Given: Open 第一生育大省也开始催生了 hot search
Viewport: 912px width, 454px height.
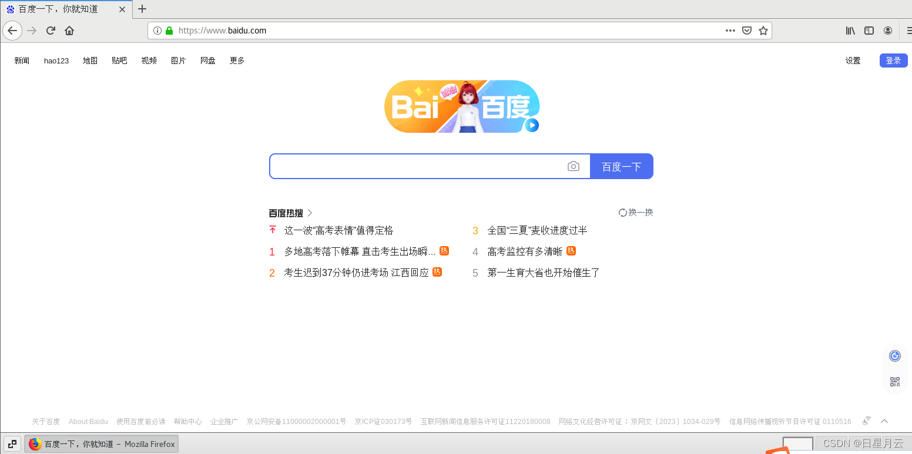Looking at the screenshot, I should pyautogui.click(x=544, y=273).
